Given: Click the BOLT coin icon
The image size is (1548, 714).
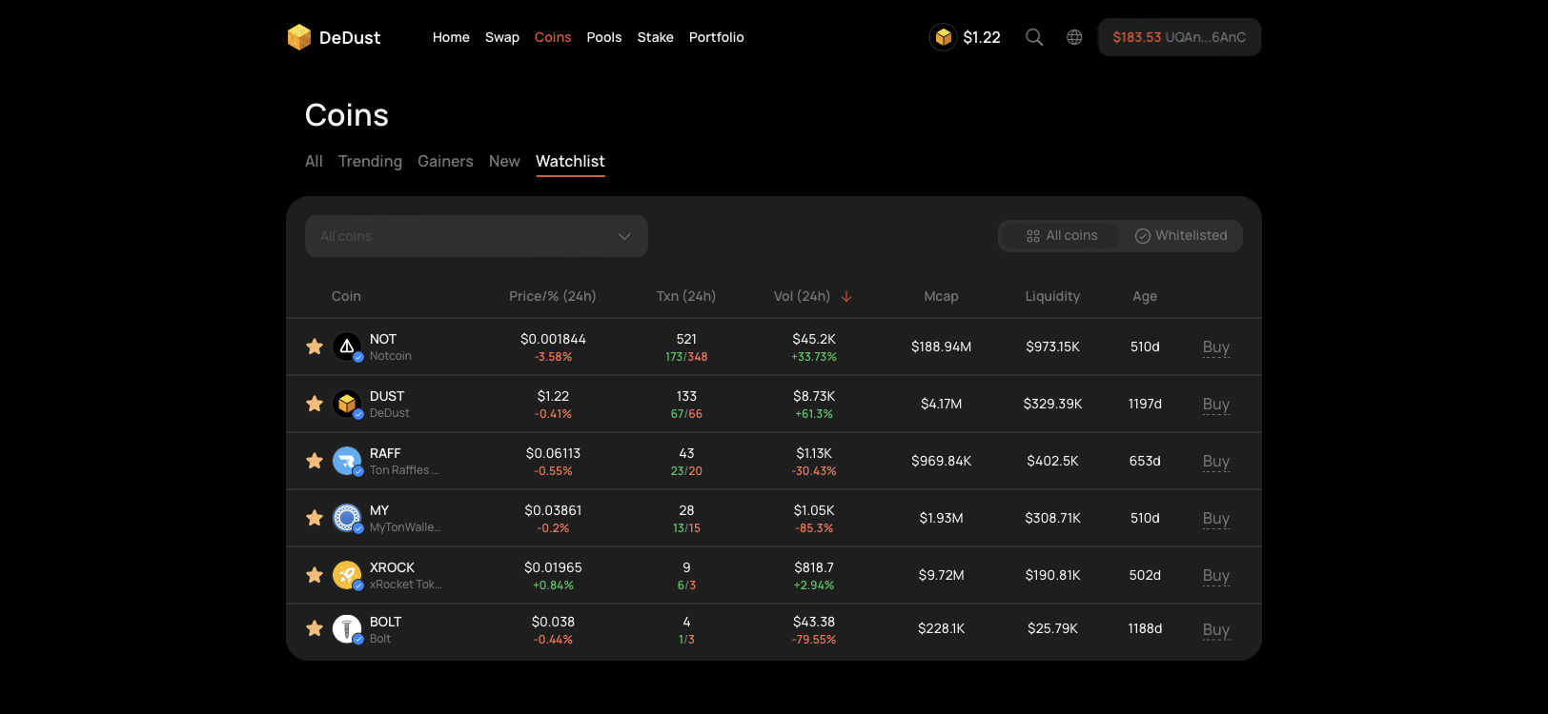Looking at the screenshot, I should click(x=347, y=629).
